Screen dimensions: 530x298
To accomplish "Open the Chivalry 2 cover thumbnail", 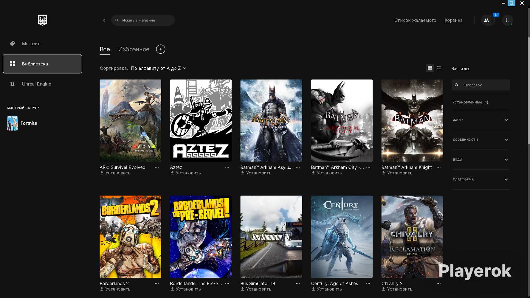I will click(412, 237).
